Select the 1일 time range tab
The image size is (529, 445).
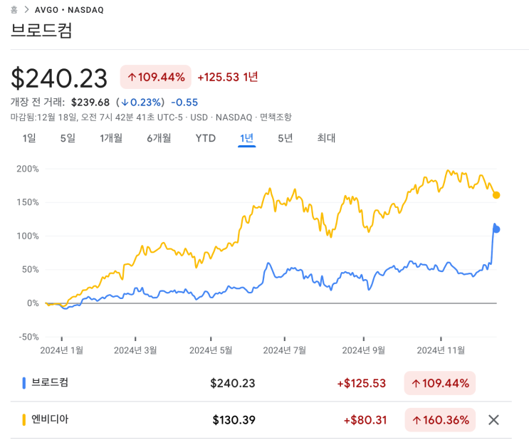(x=29, y=138)
